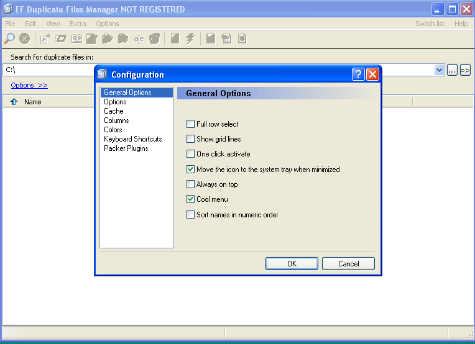The width and height of the screenshot is (475, 344).
Task: Open the View menu
Action: coord(53,24)
